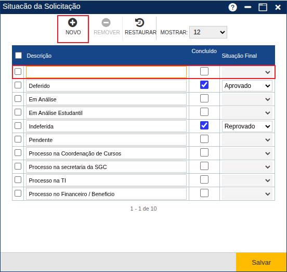The height and width of the screenshot is (272, 287).
Task: Edit the Em Análise Estudantil description field
Action: (x=106, y=113)
